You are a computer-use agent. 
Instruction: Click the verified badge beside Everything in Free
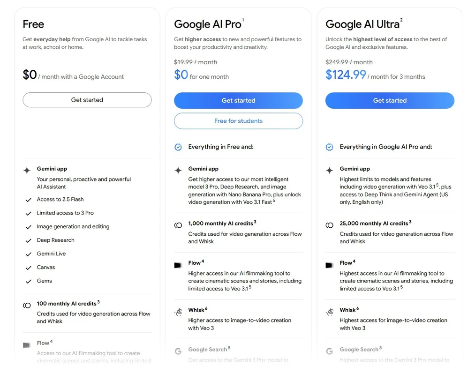178,147
